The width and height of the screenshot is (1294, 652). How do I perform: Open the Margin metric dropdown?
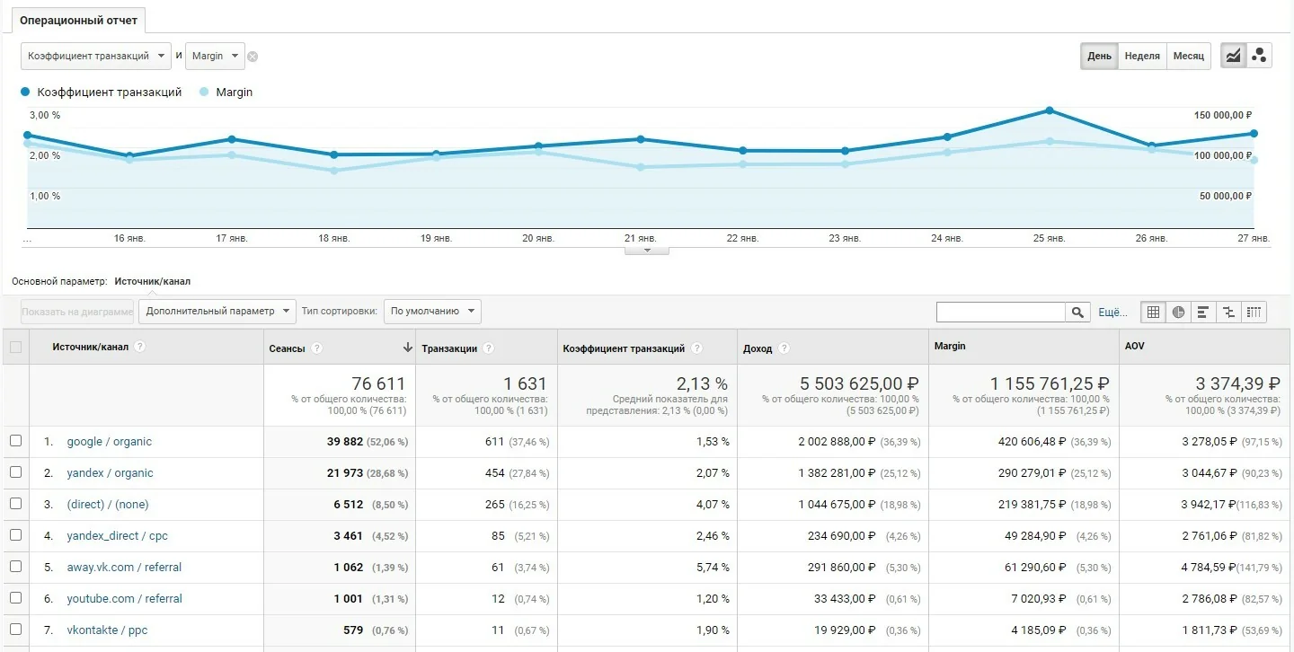(215, 56)
